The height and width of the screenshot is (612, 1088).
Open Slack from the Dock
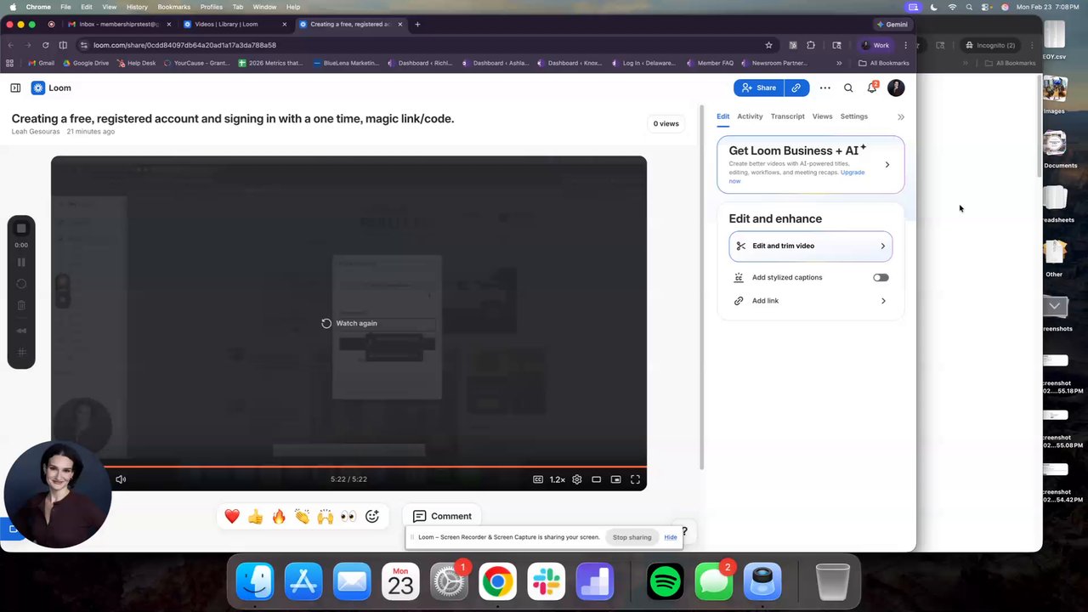pyautogui.click(x=546, y=582)
